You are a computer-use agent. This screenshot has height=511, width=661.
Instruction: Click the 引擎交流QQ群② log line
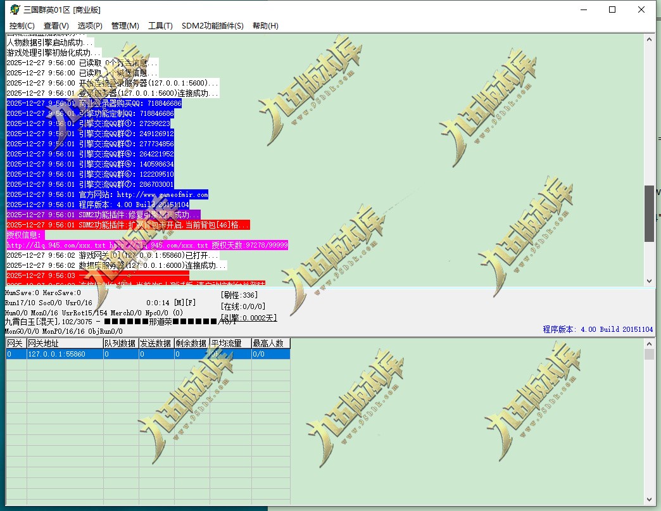point(90,134)
